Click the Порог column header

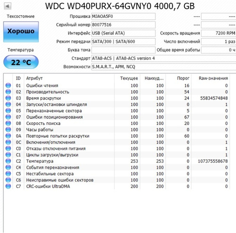[x=178, y=78]
